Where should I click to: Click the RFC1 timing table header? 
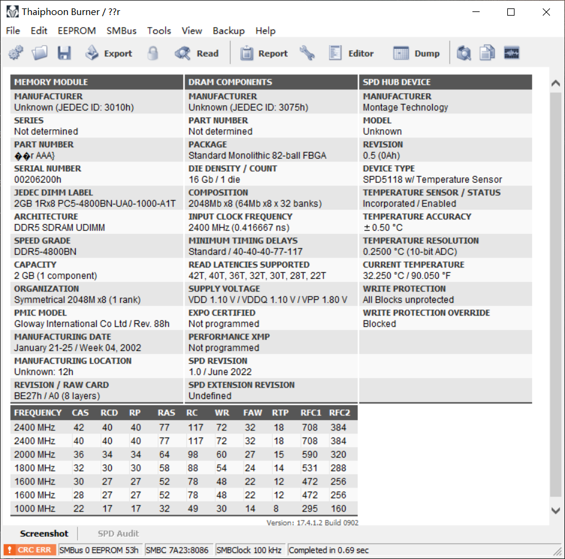(x=311, y=413)
